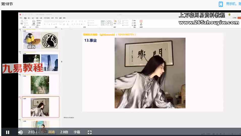The image size is (241, 136).
Task: Select the slide thumbnail with the bird and rabbit
Action: coord(40,40)
